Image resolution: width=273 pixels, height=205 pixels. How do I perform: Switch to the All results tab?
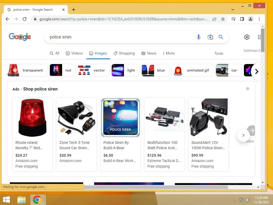(54, 53)
